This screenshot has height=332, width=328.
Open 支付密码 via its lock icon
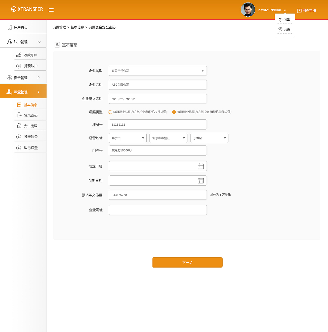point(19,126)
